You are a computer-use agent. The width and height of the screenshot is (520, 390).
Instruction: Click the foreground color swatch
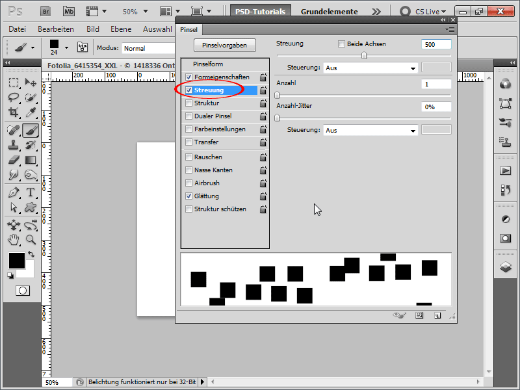click(17, 261)
